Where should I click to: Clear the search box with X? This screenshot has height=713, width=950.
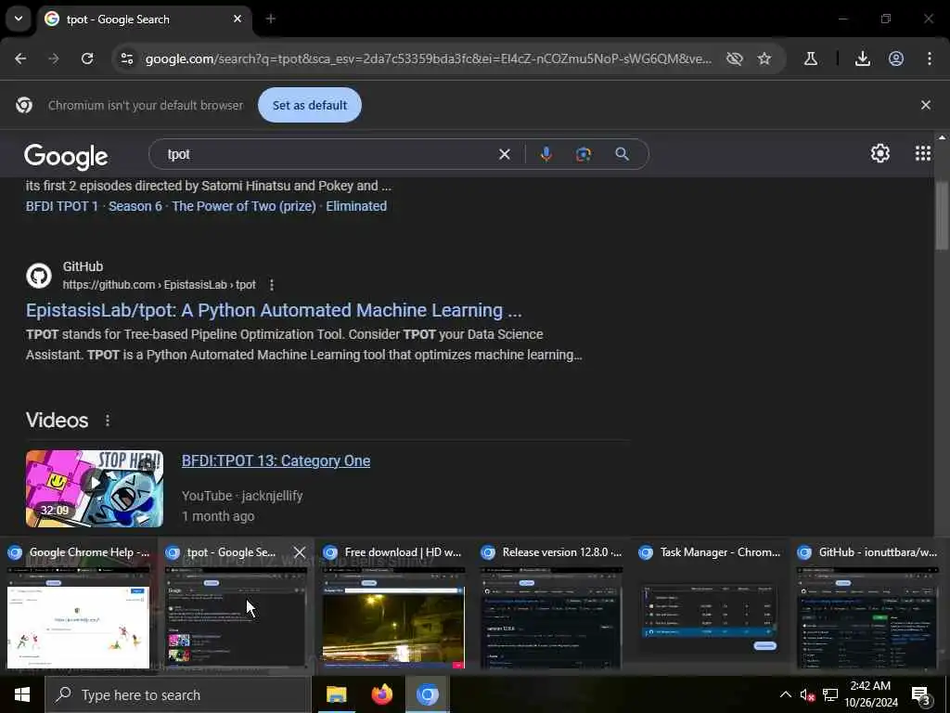(x=504, y=155)
